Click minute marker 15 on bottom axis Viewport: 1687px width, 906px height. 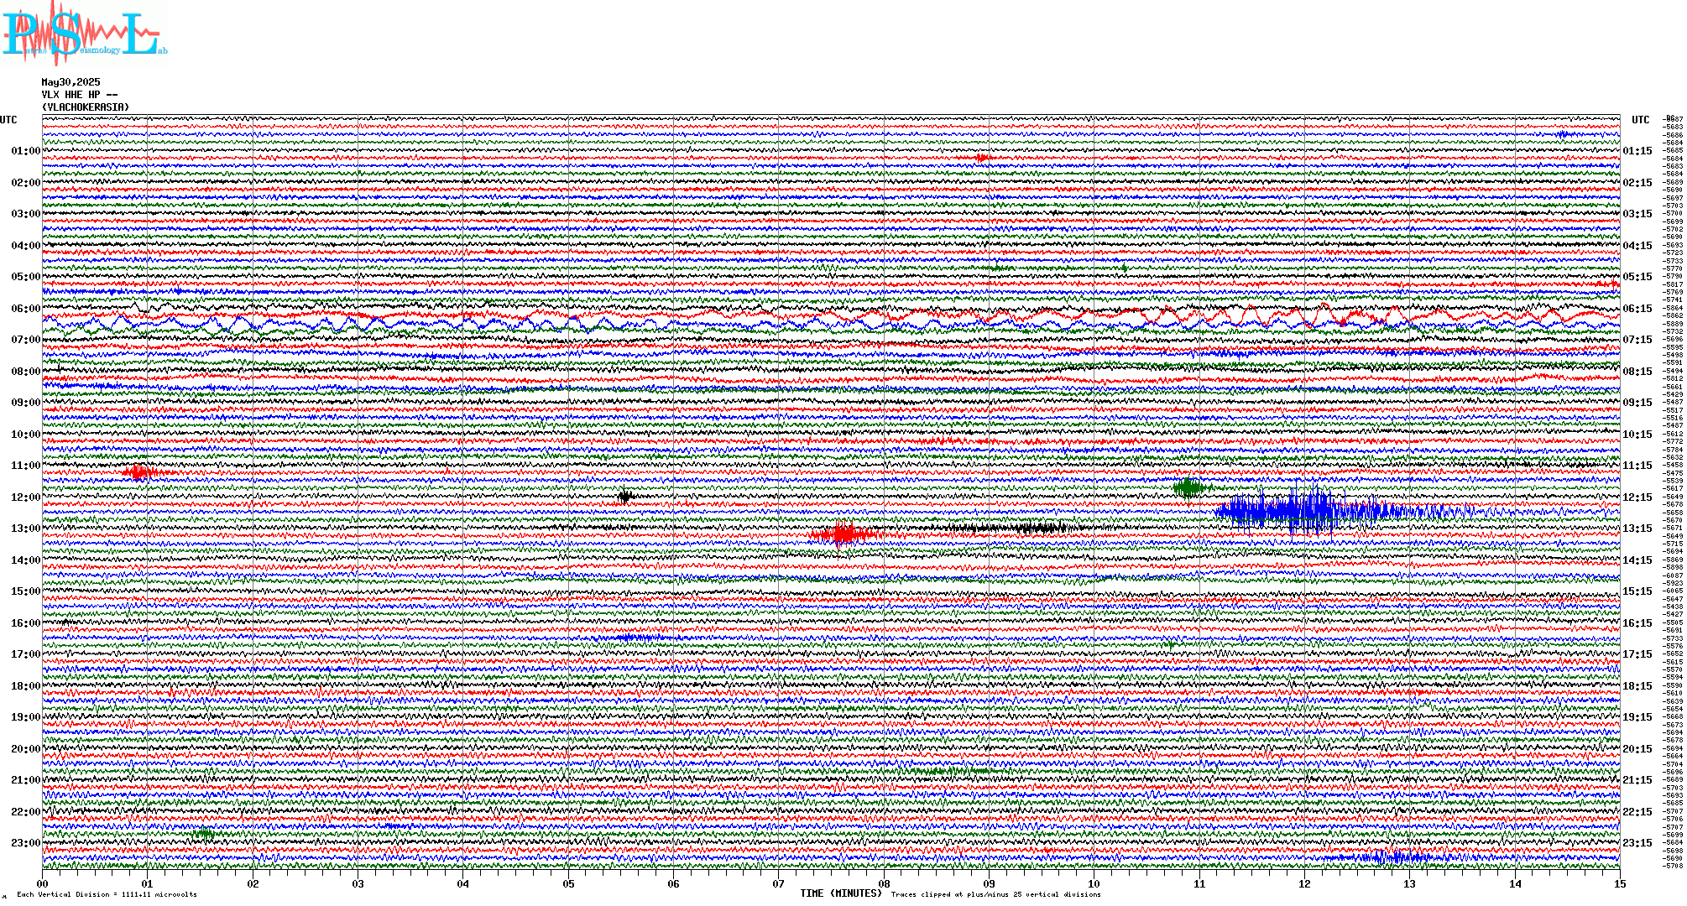pos(1619,884)
